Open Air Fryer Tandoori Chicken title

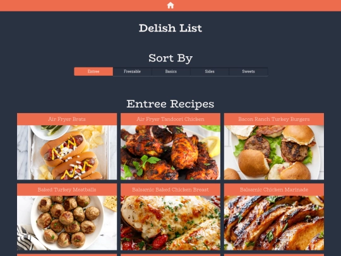pos(170,119)
